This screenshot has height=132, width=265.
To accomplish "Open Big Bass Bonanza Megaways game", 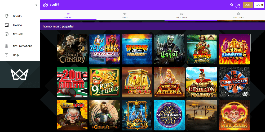I will pyautogui.click(x=137, y=49).
